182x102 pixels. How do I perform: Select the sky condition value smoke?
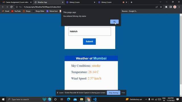point(96,65)
